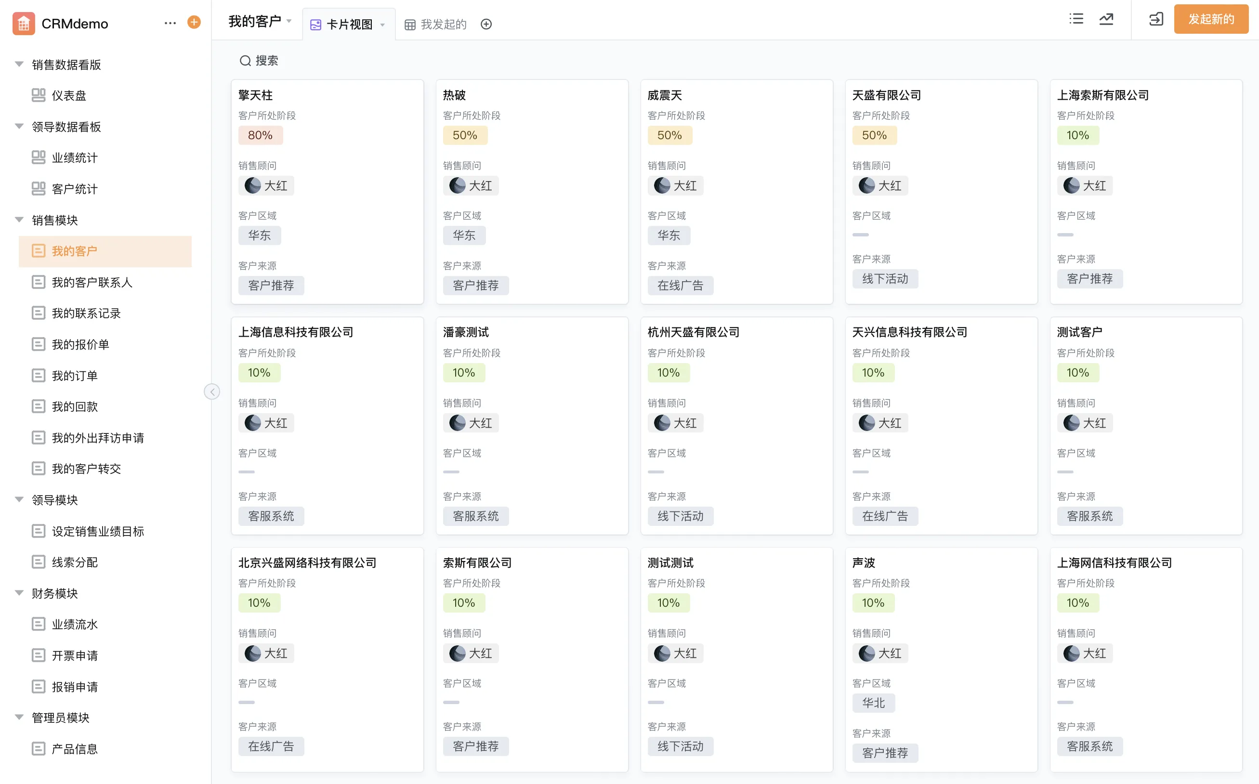Screen dimensions: 1259x784
Task: Click the 华北 region tag on 声波
Action: [874, 703]
